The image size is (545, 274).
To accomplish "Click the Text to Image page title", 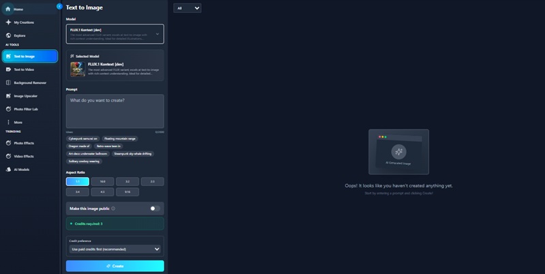I will pos(84,7).
